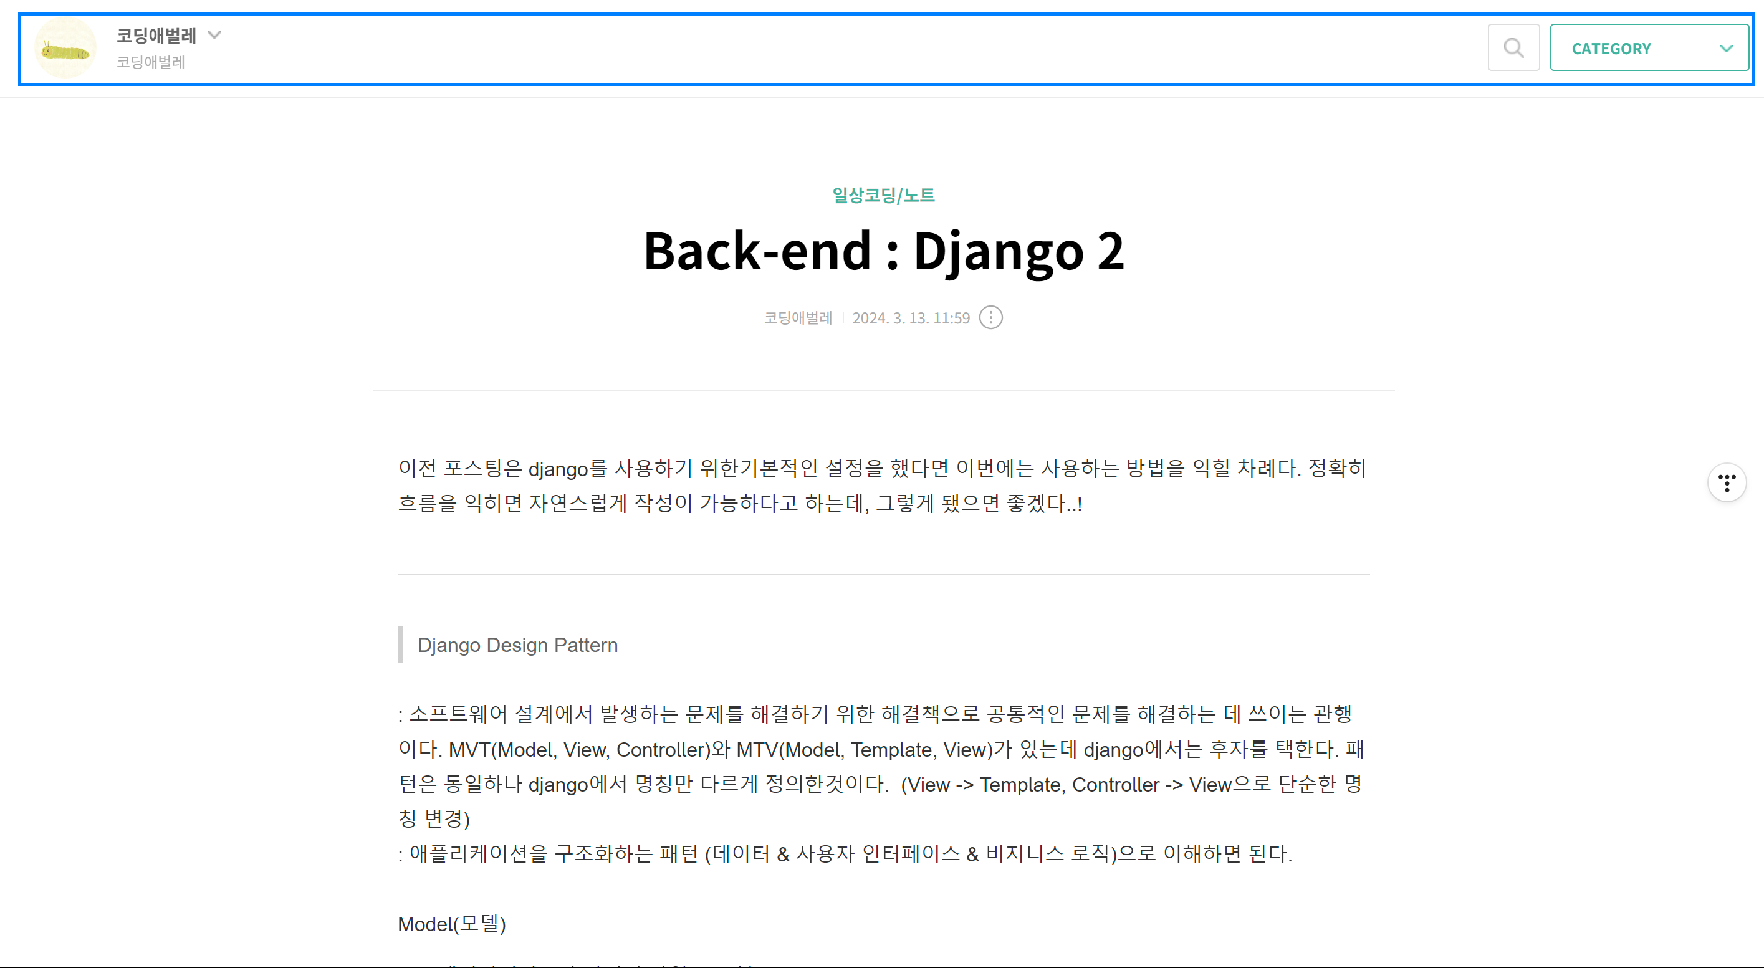Click the empty area of the header bar
Image resolution: width=1764 pixels, height=968 pixels.
tap(822, 49)
